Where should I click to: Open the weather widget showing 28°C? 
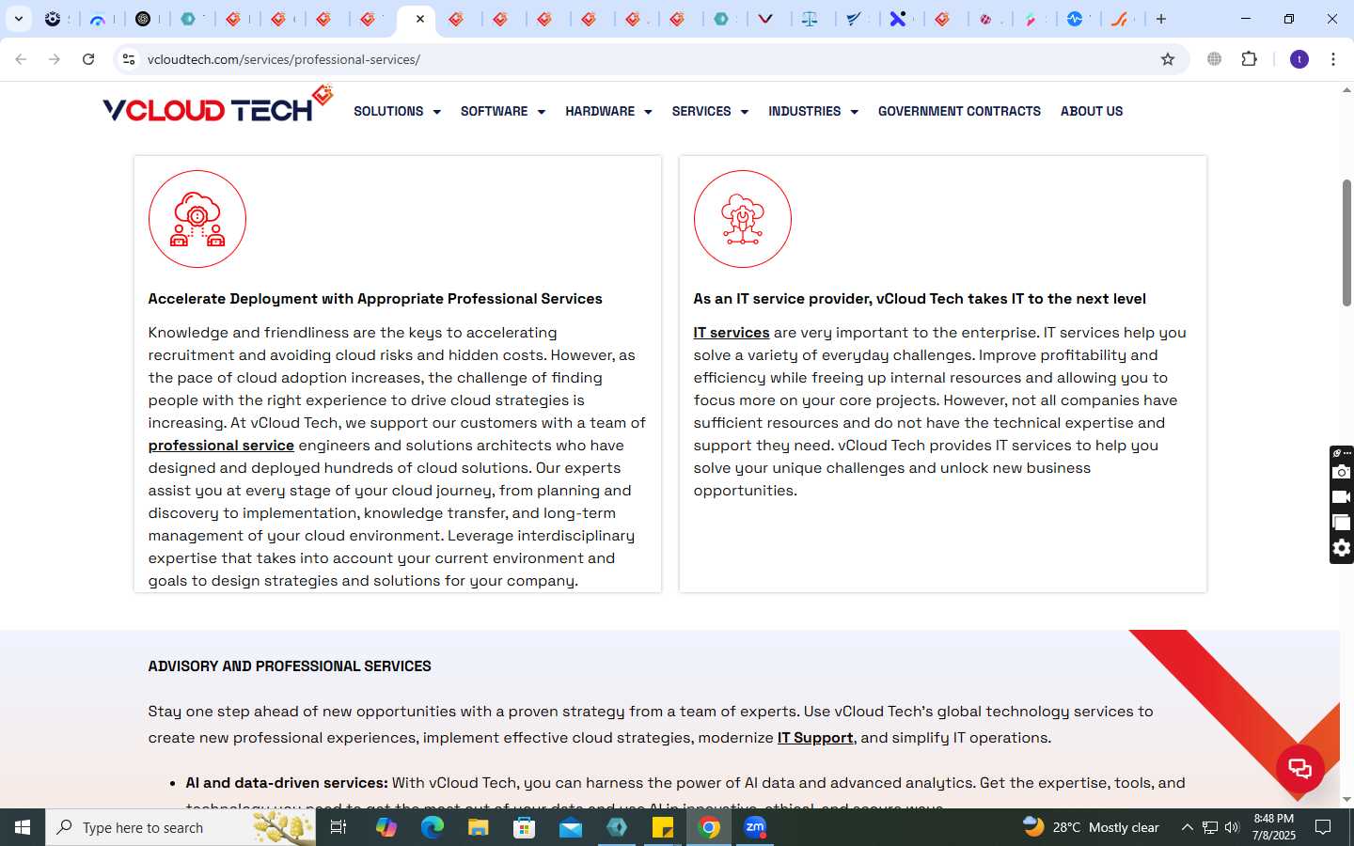pos(1091,827)
